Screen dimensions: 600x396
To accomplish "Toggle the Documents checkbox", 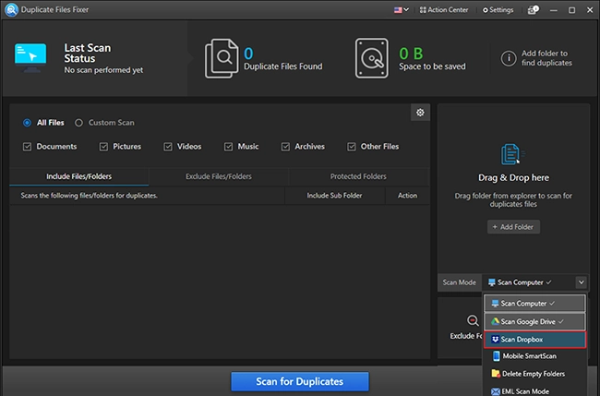I will (x=27, y=147).
